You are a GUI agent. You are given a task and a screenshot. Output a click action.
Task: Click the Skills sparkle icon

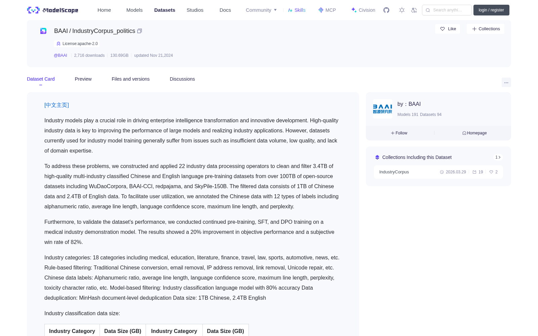coord(290,10)
